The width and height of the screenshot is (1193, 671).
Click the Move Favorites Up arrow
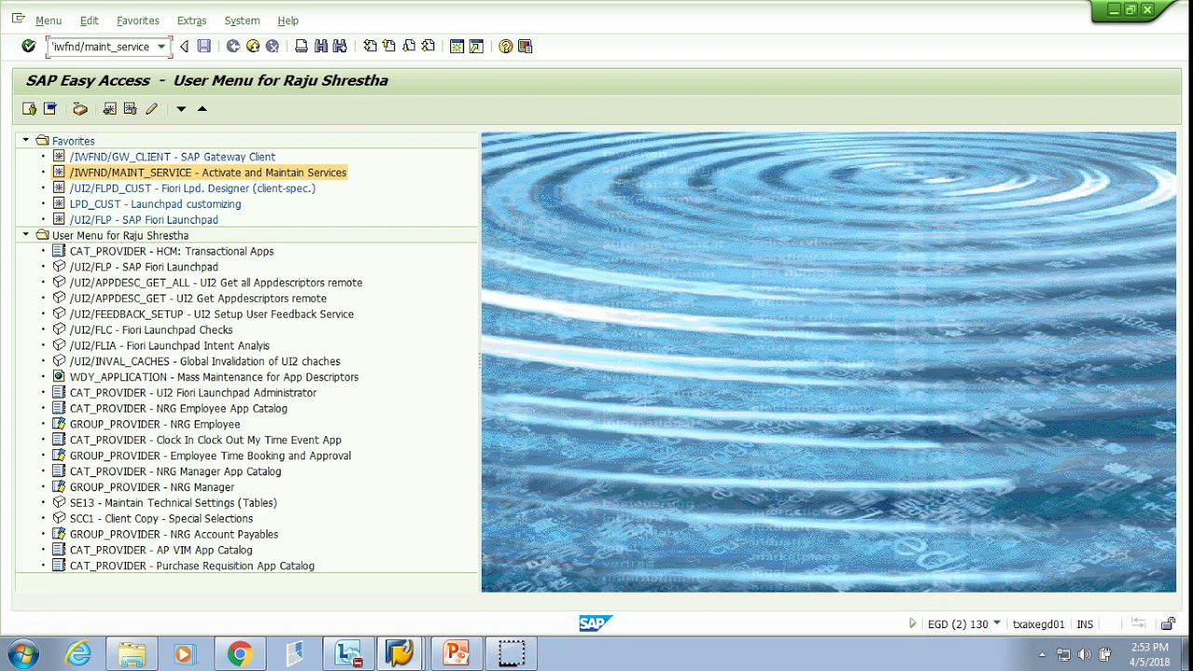[x=202, y=109]
